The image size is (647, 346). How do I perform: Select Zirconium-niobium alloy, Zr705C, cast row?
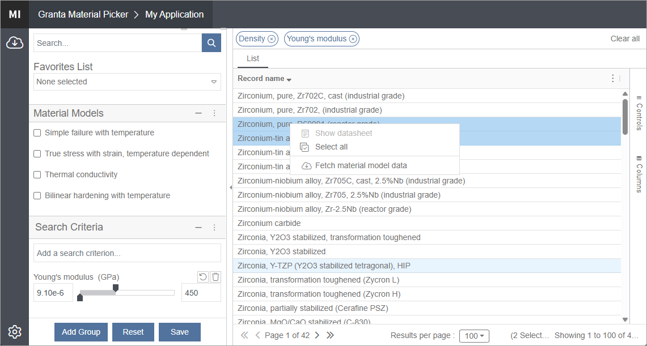[427, 181]
